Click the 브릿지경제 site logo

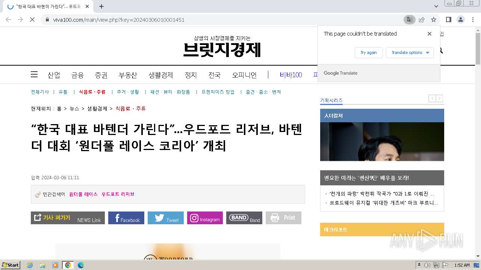222,50
